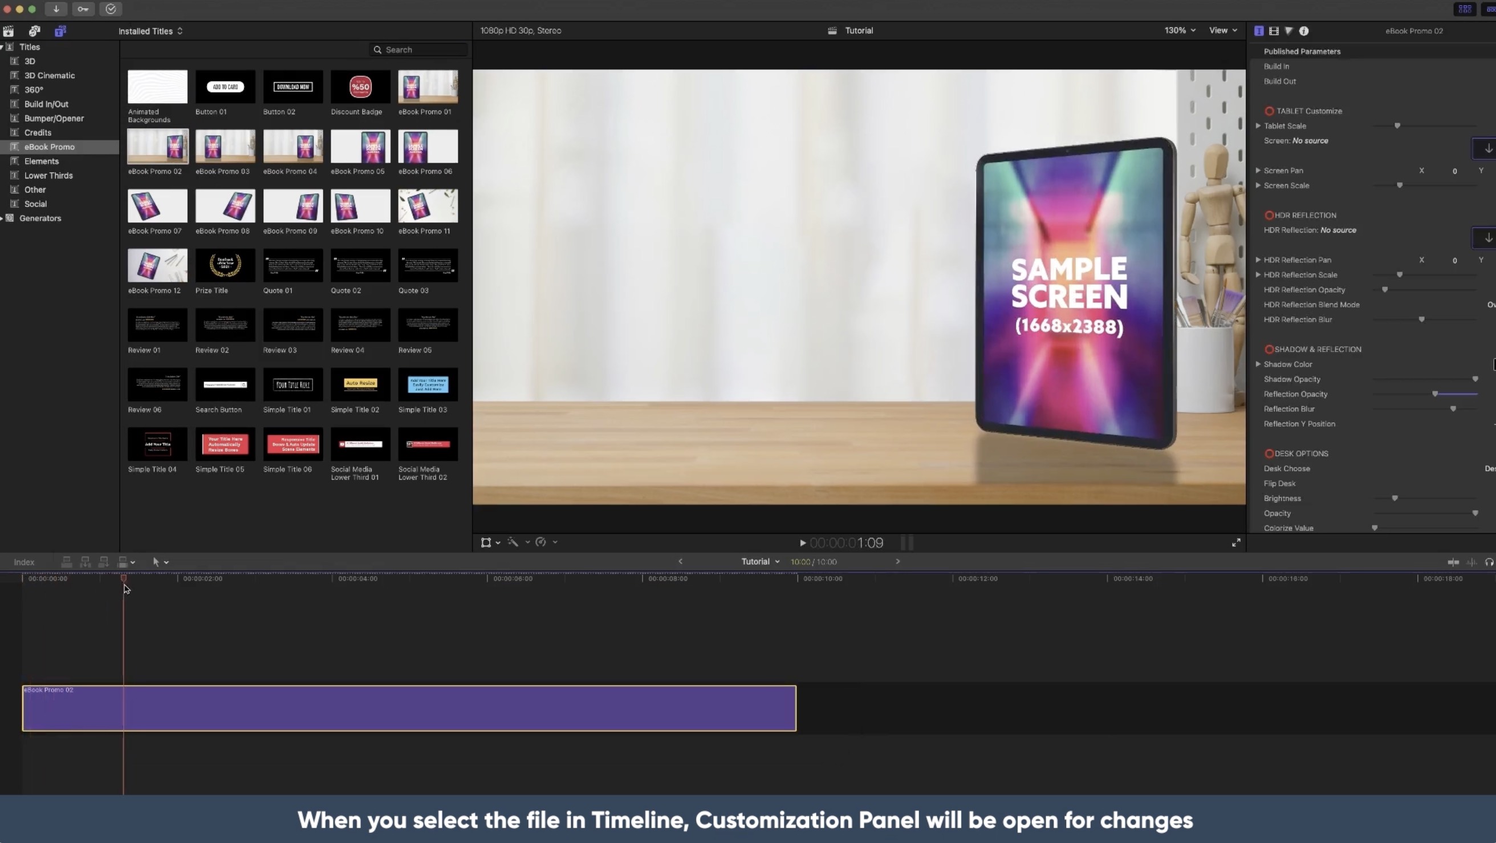Toggle full screen viewer arrows icon
1496x843 pixels.
point(1236,542)
